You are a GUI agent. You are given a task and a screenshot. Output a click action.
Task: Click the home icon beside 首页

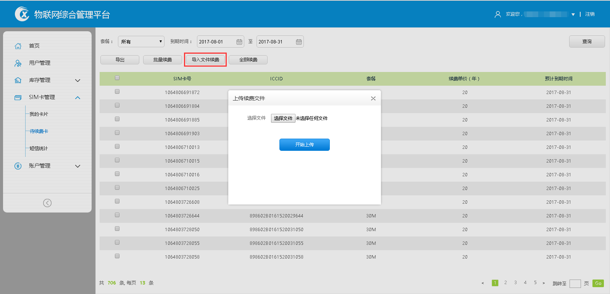click(x=18, y=46)
